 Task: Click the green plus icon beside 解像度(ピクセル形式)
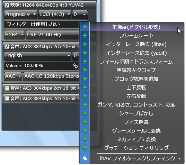click(85, 27)
